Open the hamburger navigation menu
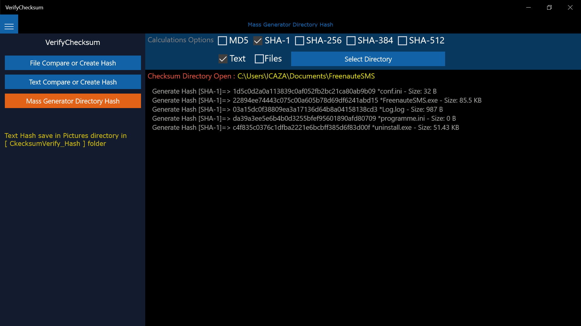This screenshot has width=581, height=326. click(9, 27)
